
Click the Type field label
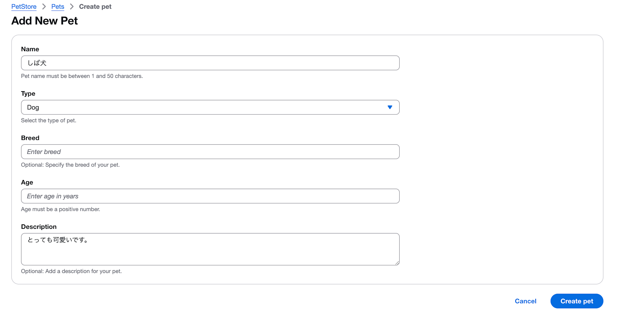pyautogui.click(x=28, y=94)
